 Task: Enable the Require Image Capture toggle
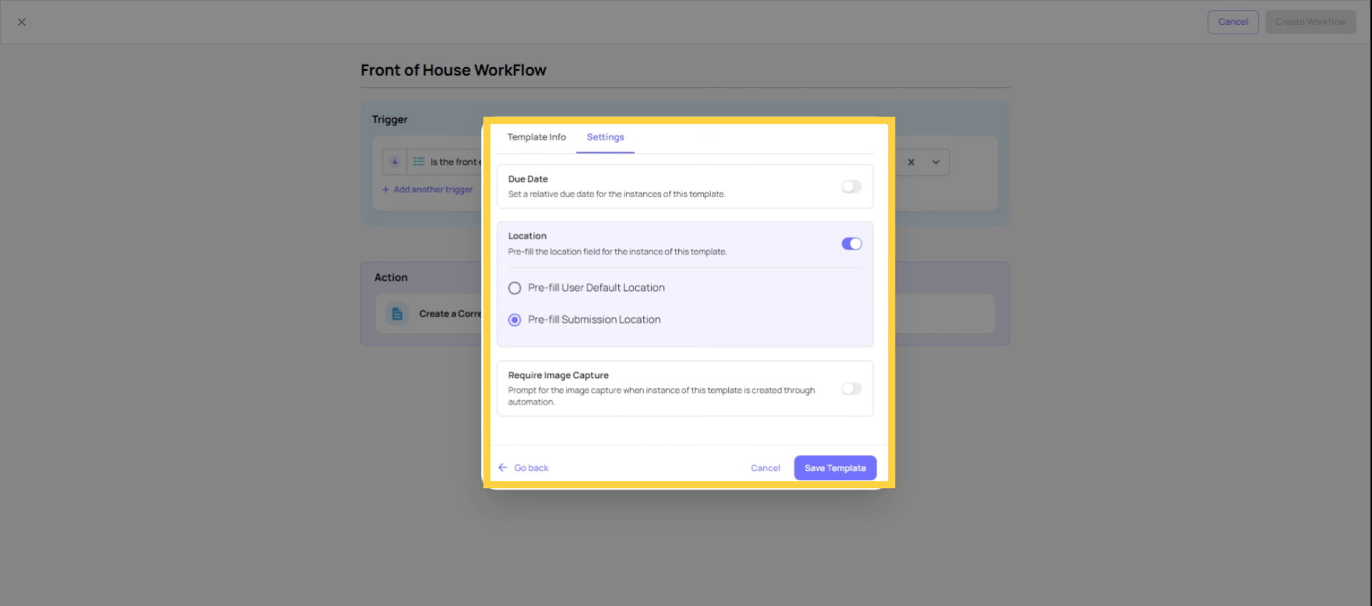851,389
